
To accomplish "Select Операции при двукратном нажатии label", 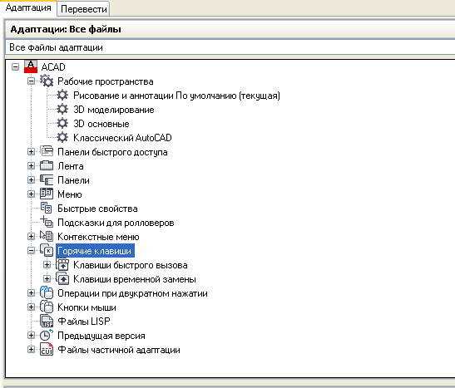I will tap(132, 293).
